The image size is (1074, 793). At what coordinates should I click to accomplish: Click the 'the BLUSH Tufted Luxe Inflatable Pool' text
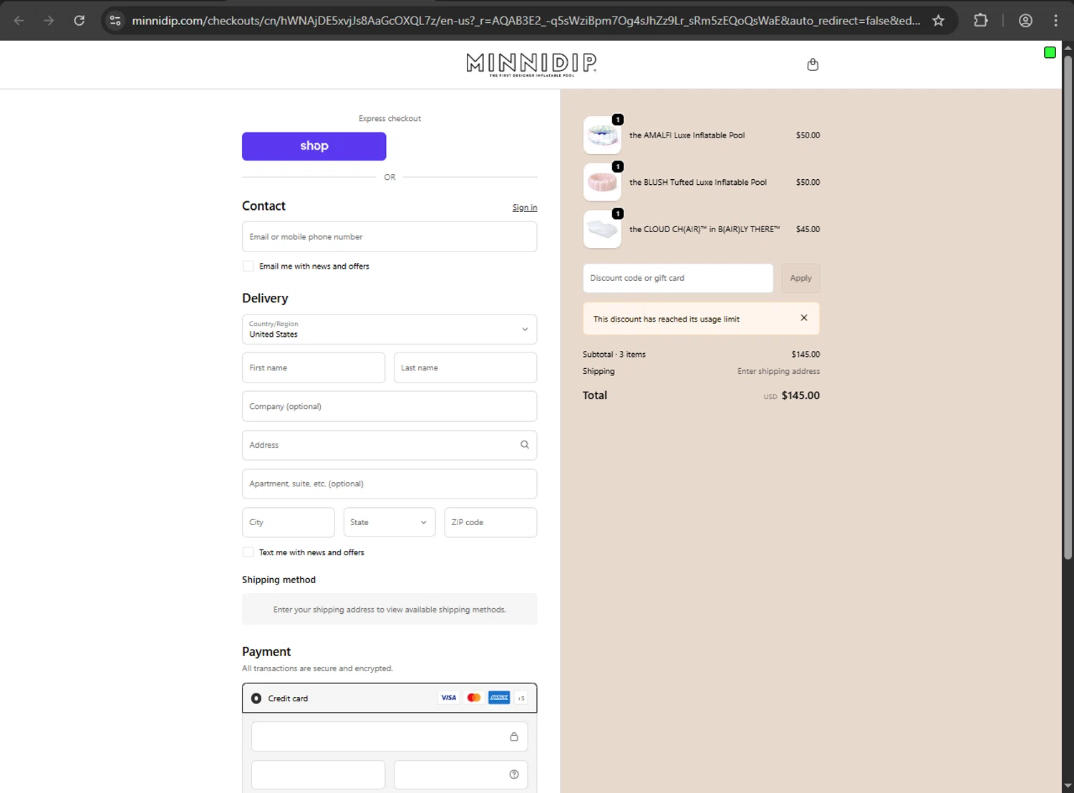[697, 183]
